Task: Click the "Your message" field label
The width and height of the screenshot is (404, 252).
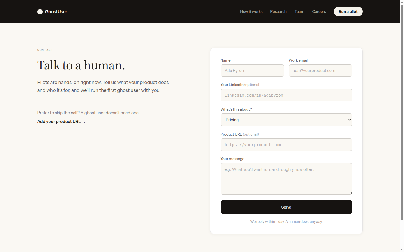Action: click(x=232, y=159)
